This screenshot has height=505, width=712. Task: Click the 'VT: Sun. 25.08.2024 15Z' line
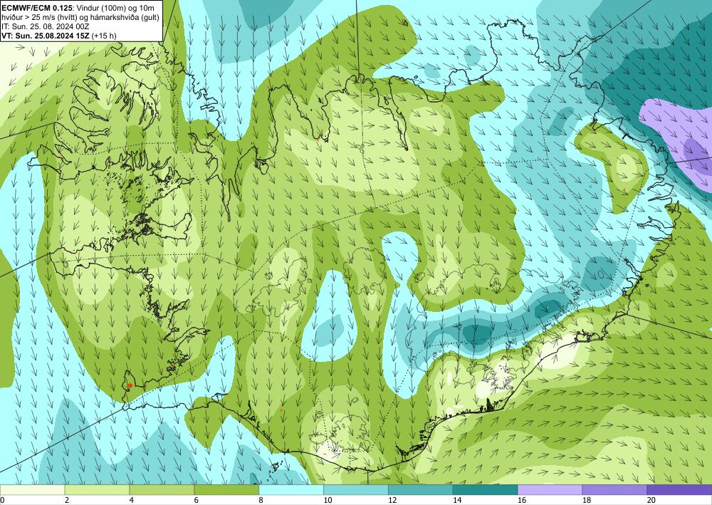click(x=46, y=36)
